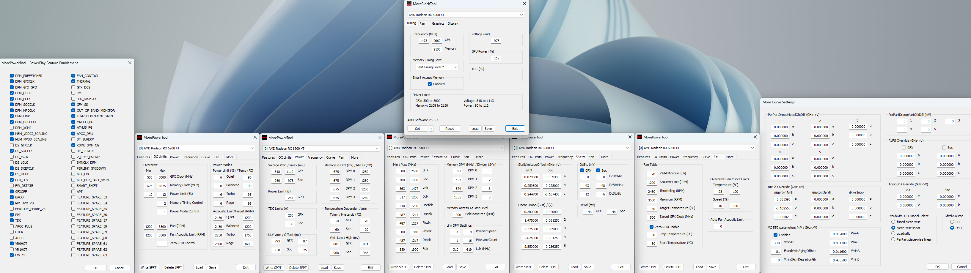
Task: Uncheck Enabled under VC BTC parameters
Action: point(775,235)
